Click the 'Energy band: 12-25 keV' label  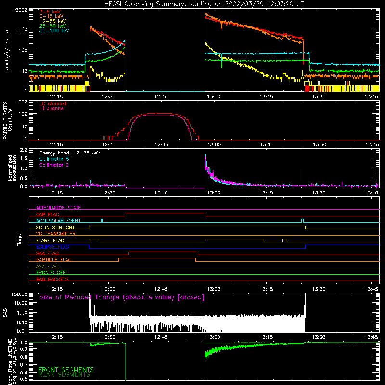70,153
